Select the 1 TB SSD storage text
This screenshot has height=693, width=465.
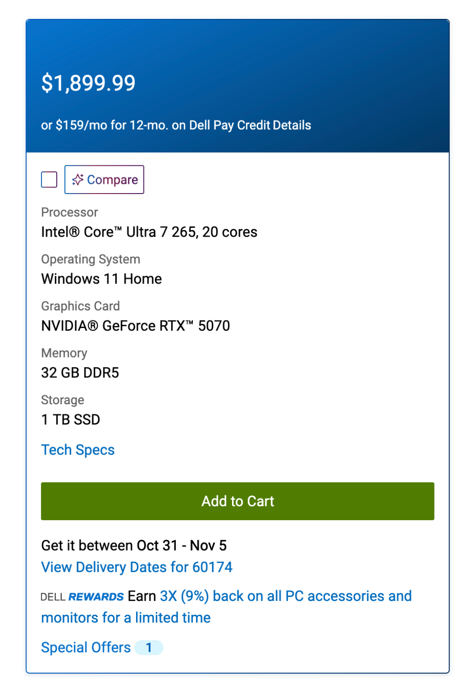71,419
